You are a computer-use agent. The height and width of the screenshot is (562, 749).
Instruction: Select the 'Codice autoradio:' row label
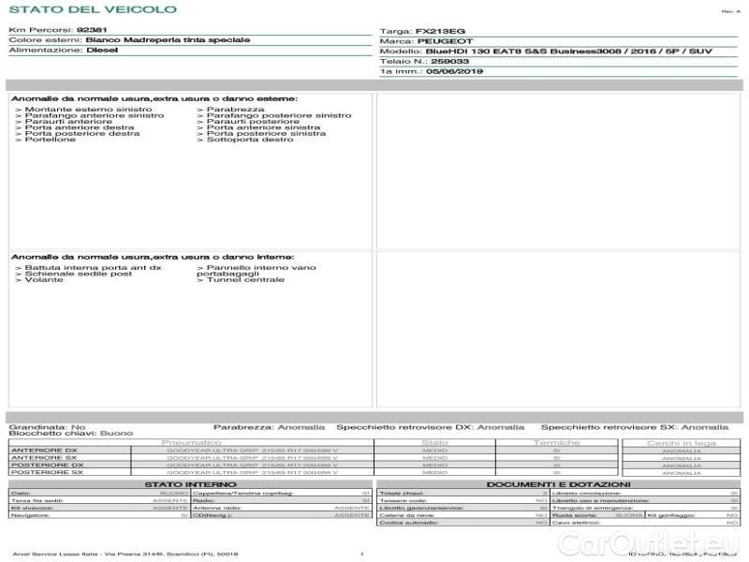(x=409, y=523)
